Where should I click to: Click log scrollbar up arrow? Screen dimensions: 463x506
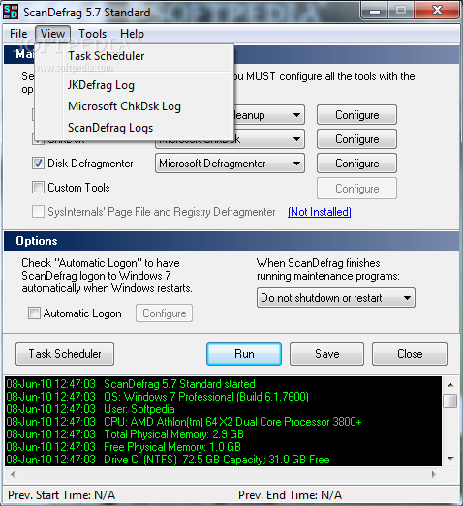450,385
